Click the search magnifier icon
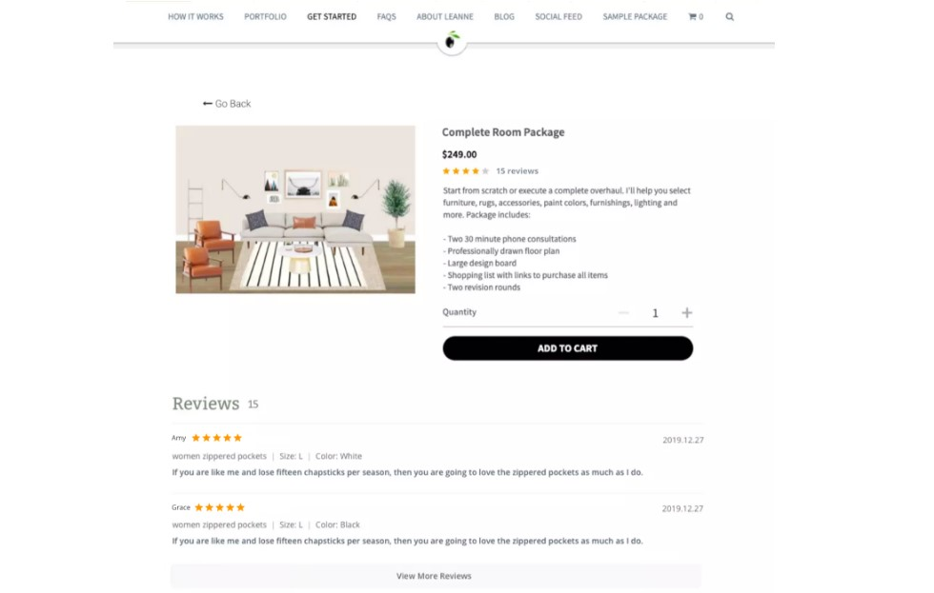This screenshot has width=934, height=593. click(729, 16)
